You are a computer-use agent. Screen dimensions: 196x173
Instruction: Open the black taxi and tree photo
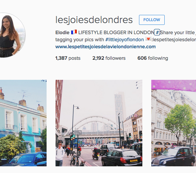coord(174,123)
